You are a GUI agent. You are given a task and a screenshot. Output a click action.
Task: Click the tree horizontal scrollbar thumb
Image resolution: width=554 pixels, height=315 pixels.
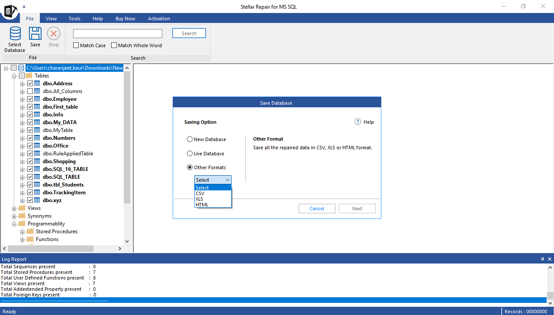coord(51,248)
